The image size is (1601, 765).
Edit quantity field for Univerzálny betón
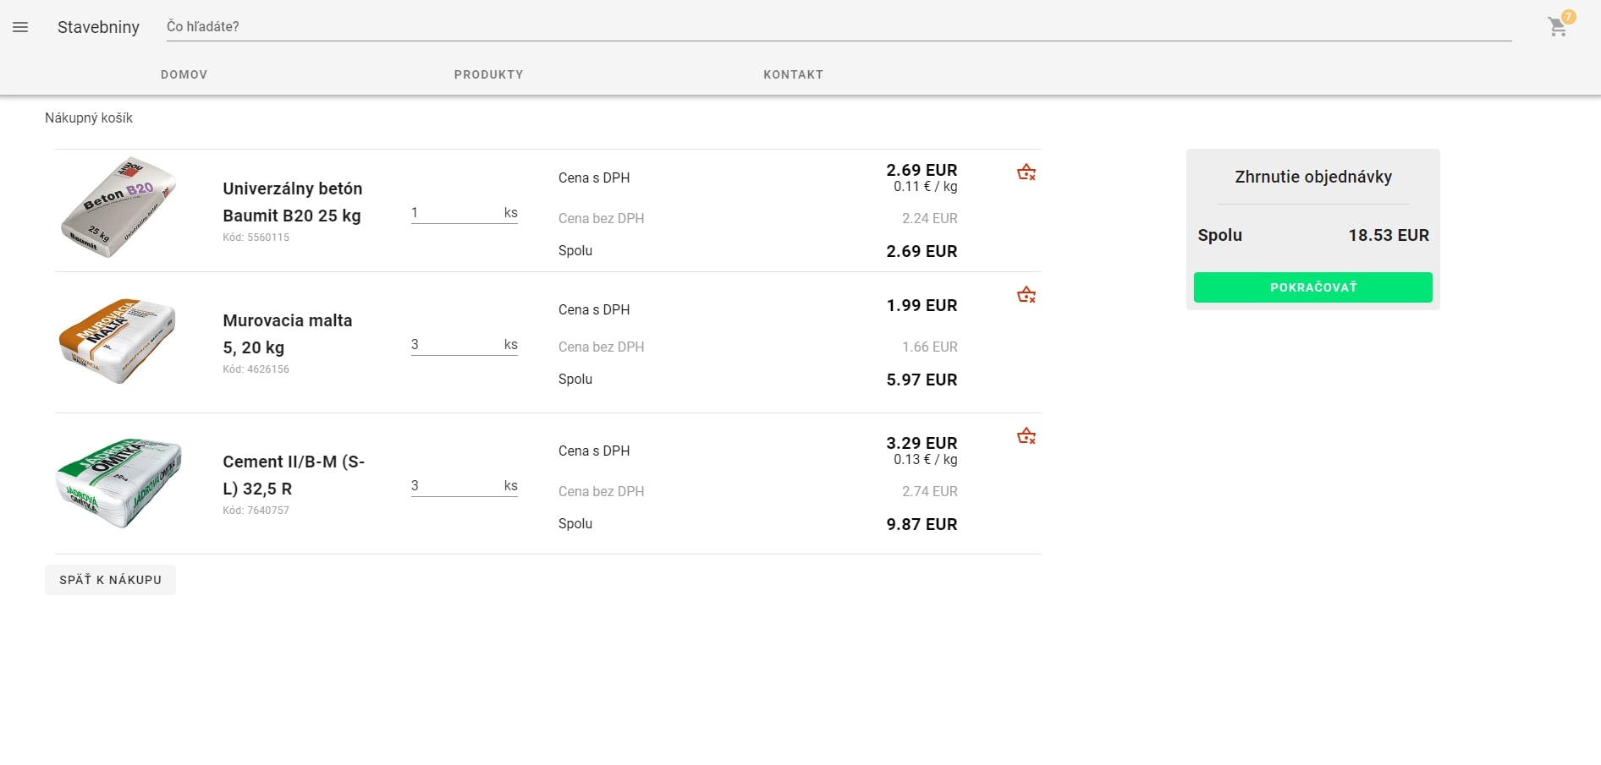click(464, 213)
